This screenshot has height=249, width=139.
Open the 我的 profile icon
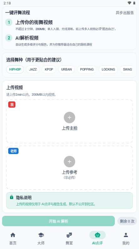click(126, 235)
